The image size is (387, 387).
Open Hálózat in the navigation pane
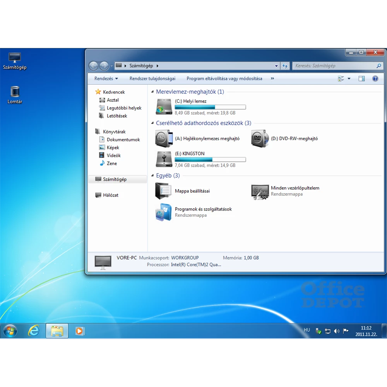point(111,195)
